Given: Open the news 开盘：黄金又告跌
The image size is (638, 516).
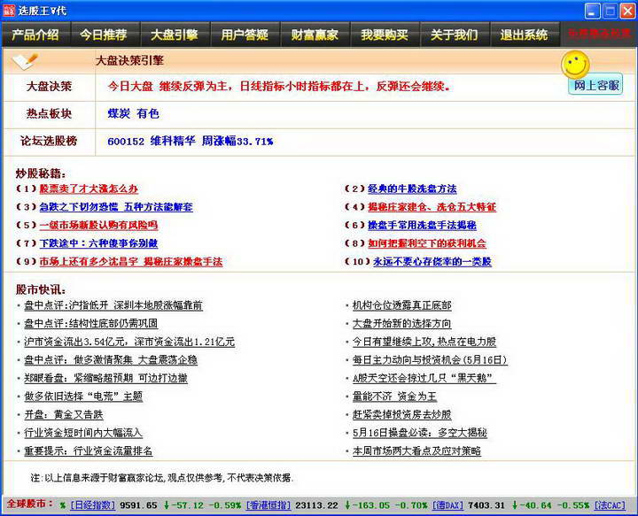Looking at the screenshot, I should (x=63, y=414).
